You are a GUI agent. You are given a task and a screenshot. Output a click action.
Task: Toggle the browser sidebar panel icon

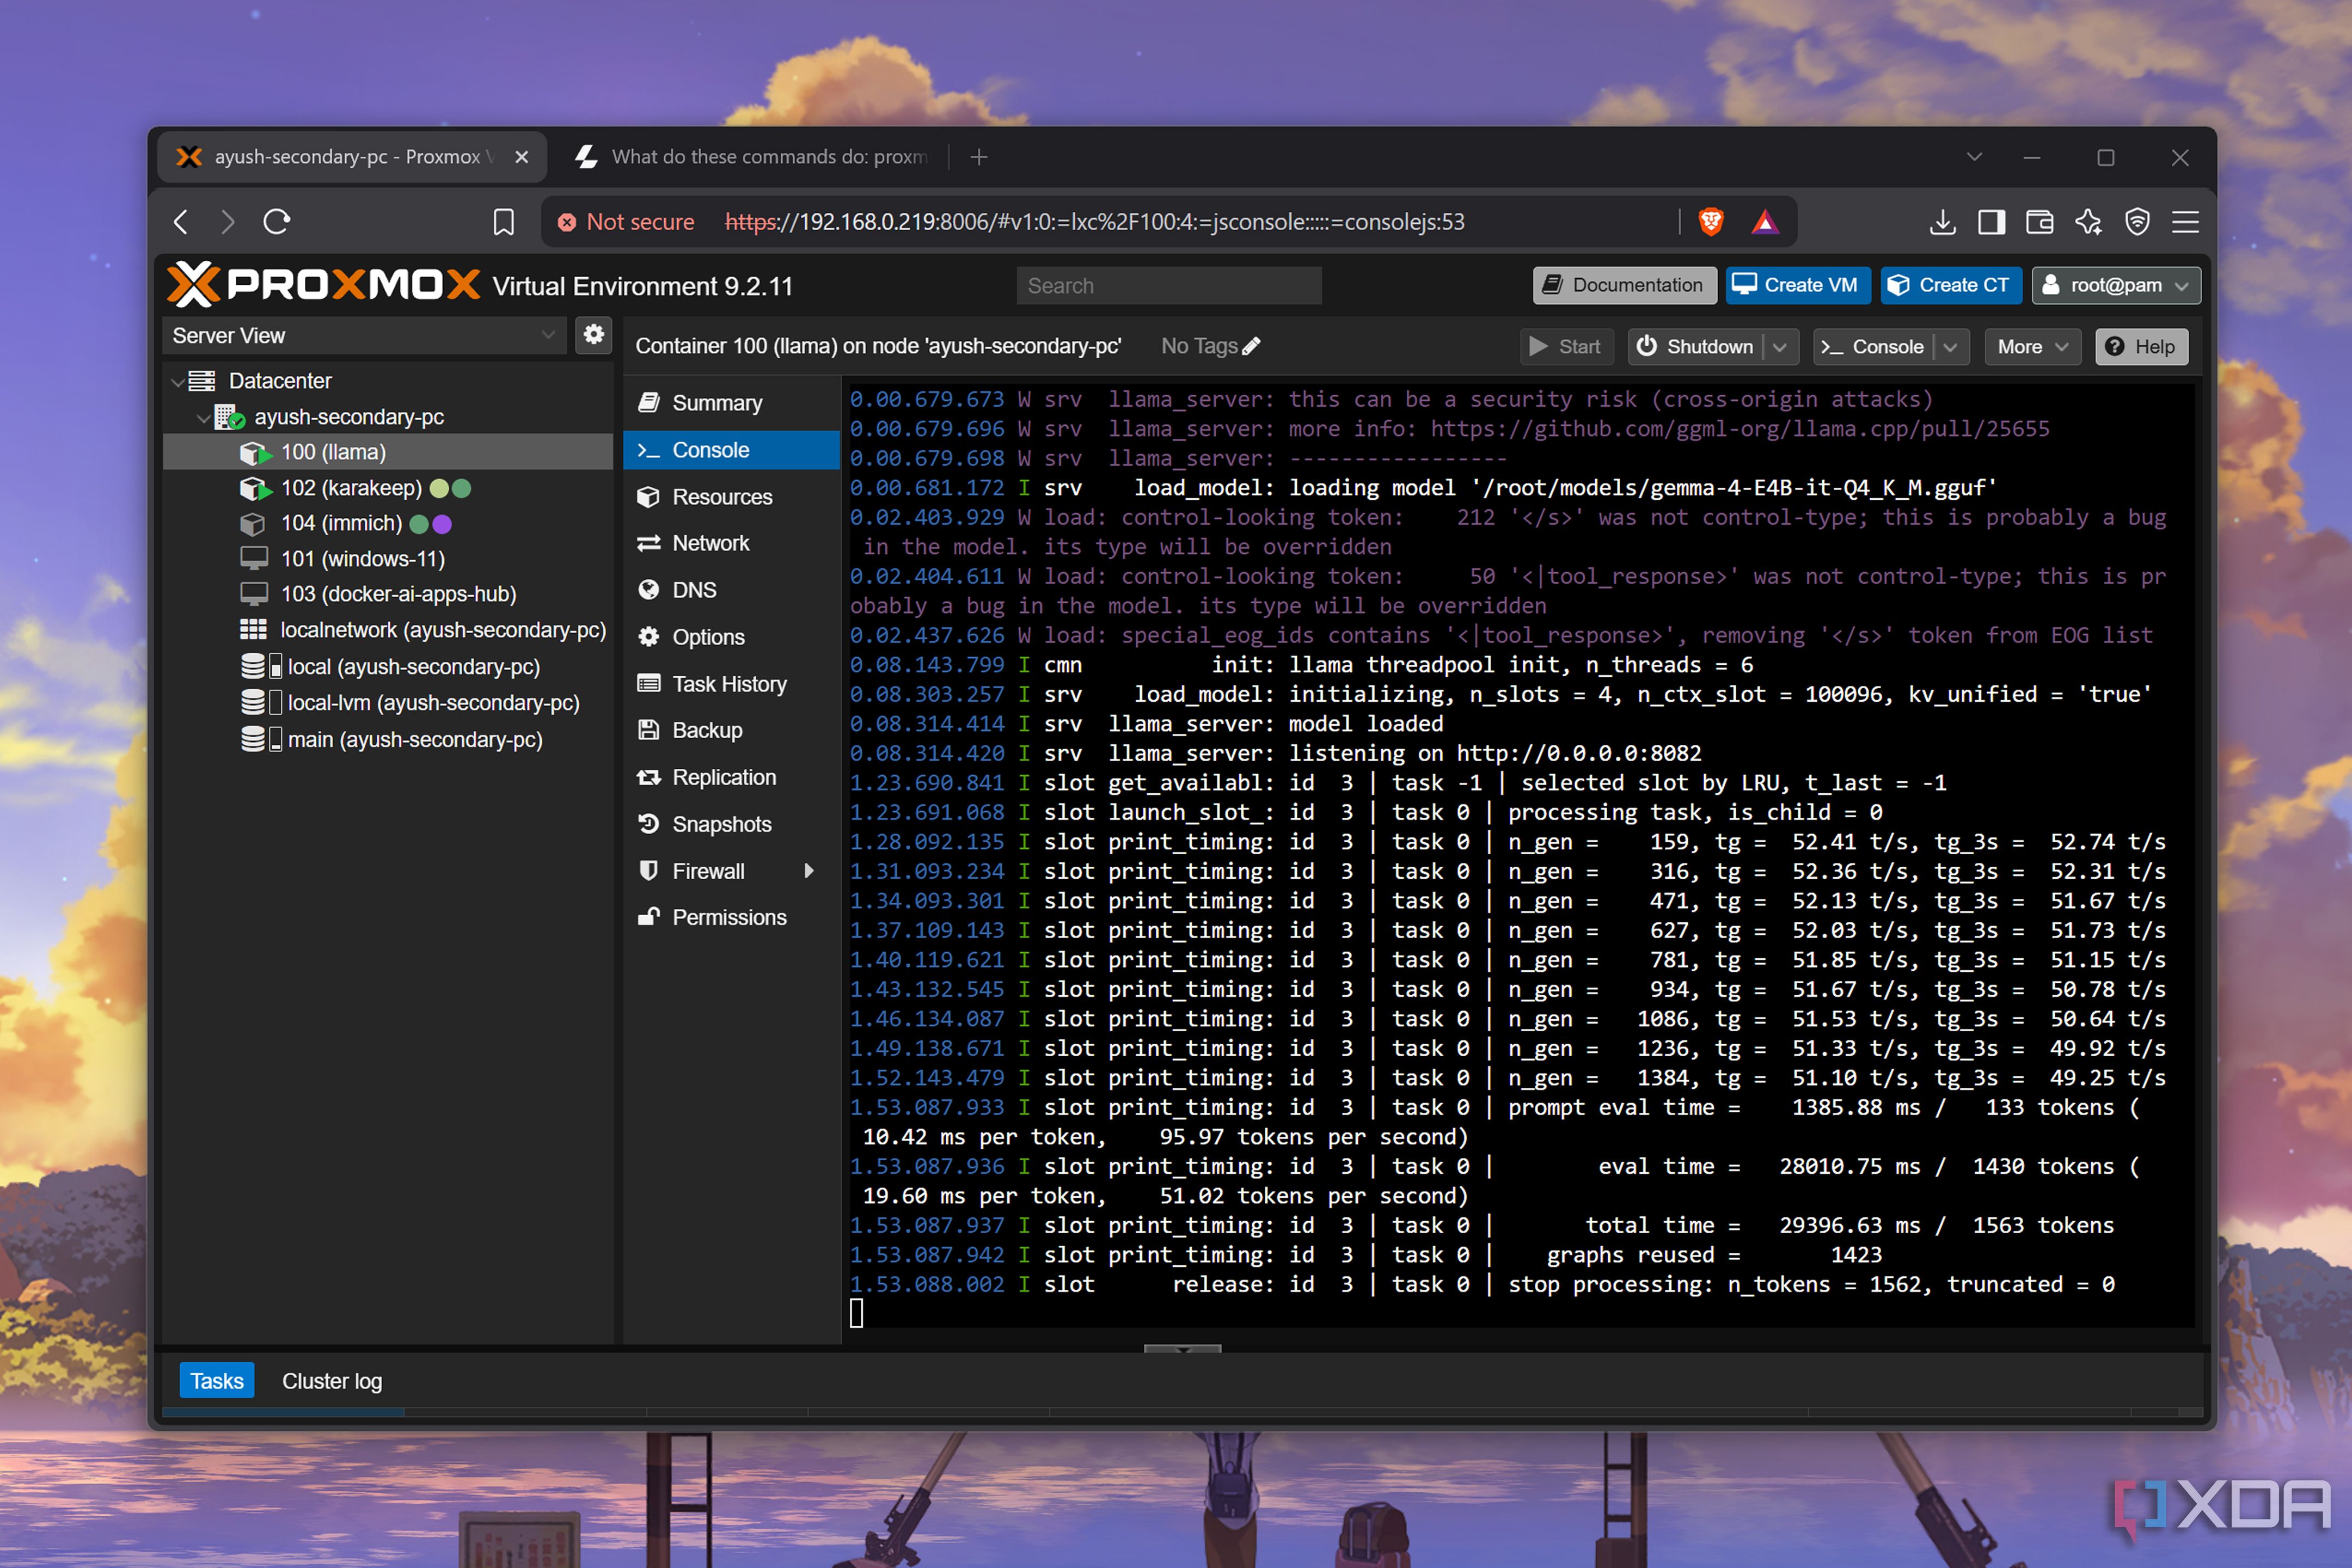point(1991,222)
